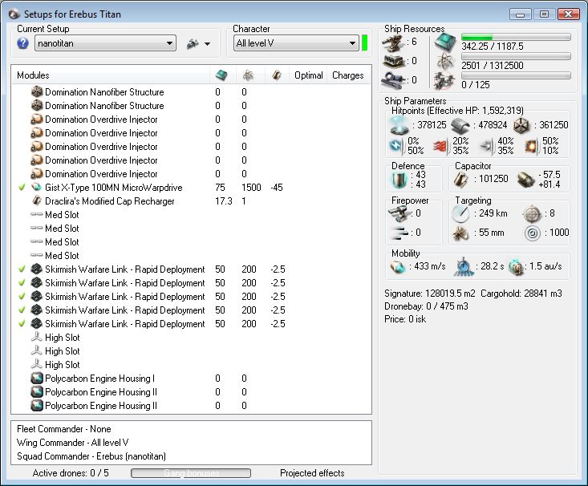Select the last empty High Slot
The width and height of the screenshot is (588, 486).
click(x=191, y=364)
